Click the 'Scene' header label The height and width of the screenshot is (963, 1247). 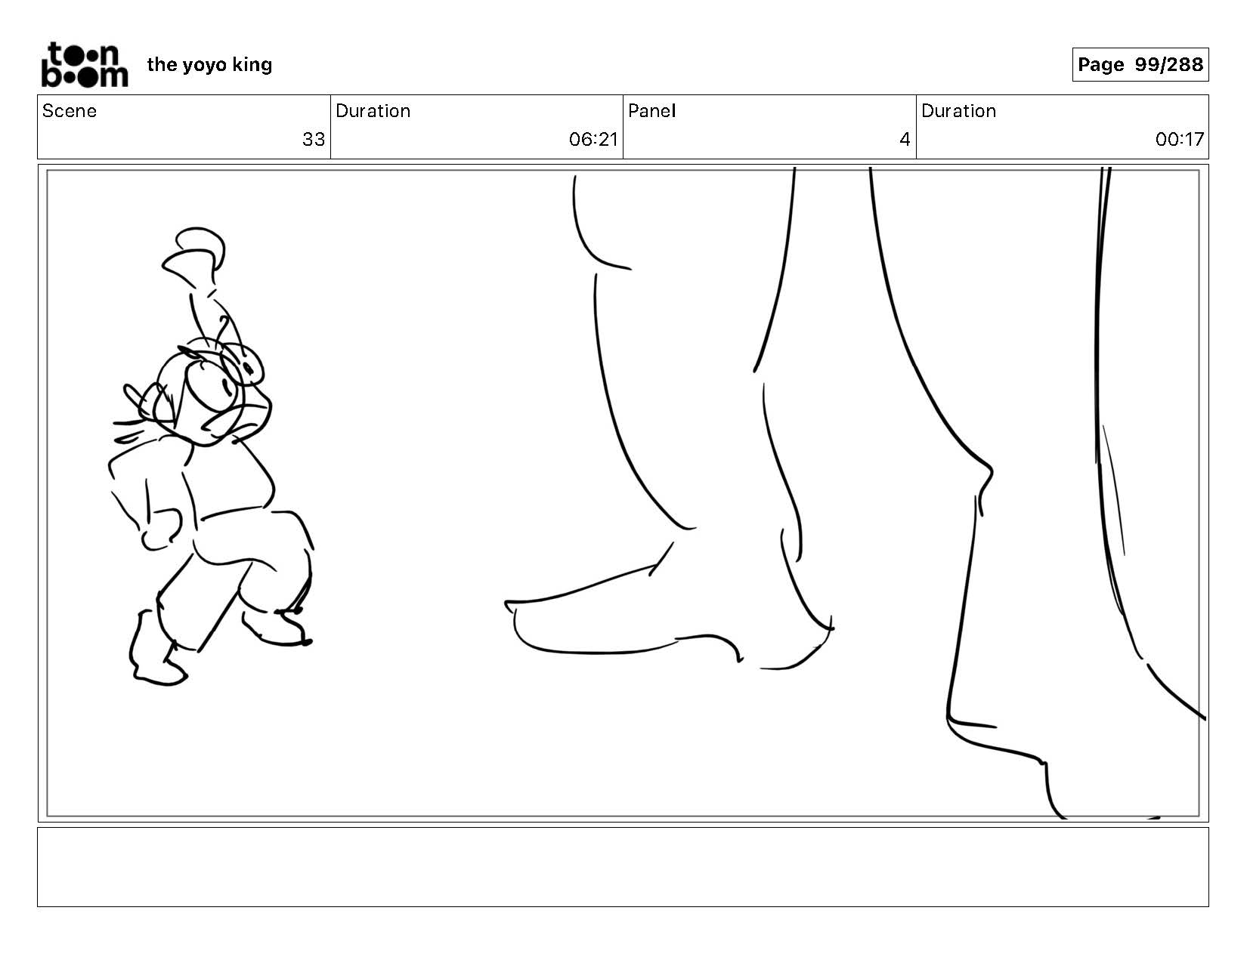70,111
